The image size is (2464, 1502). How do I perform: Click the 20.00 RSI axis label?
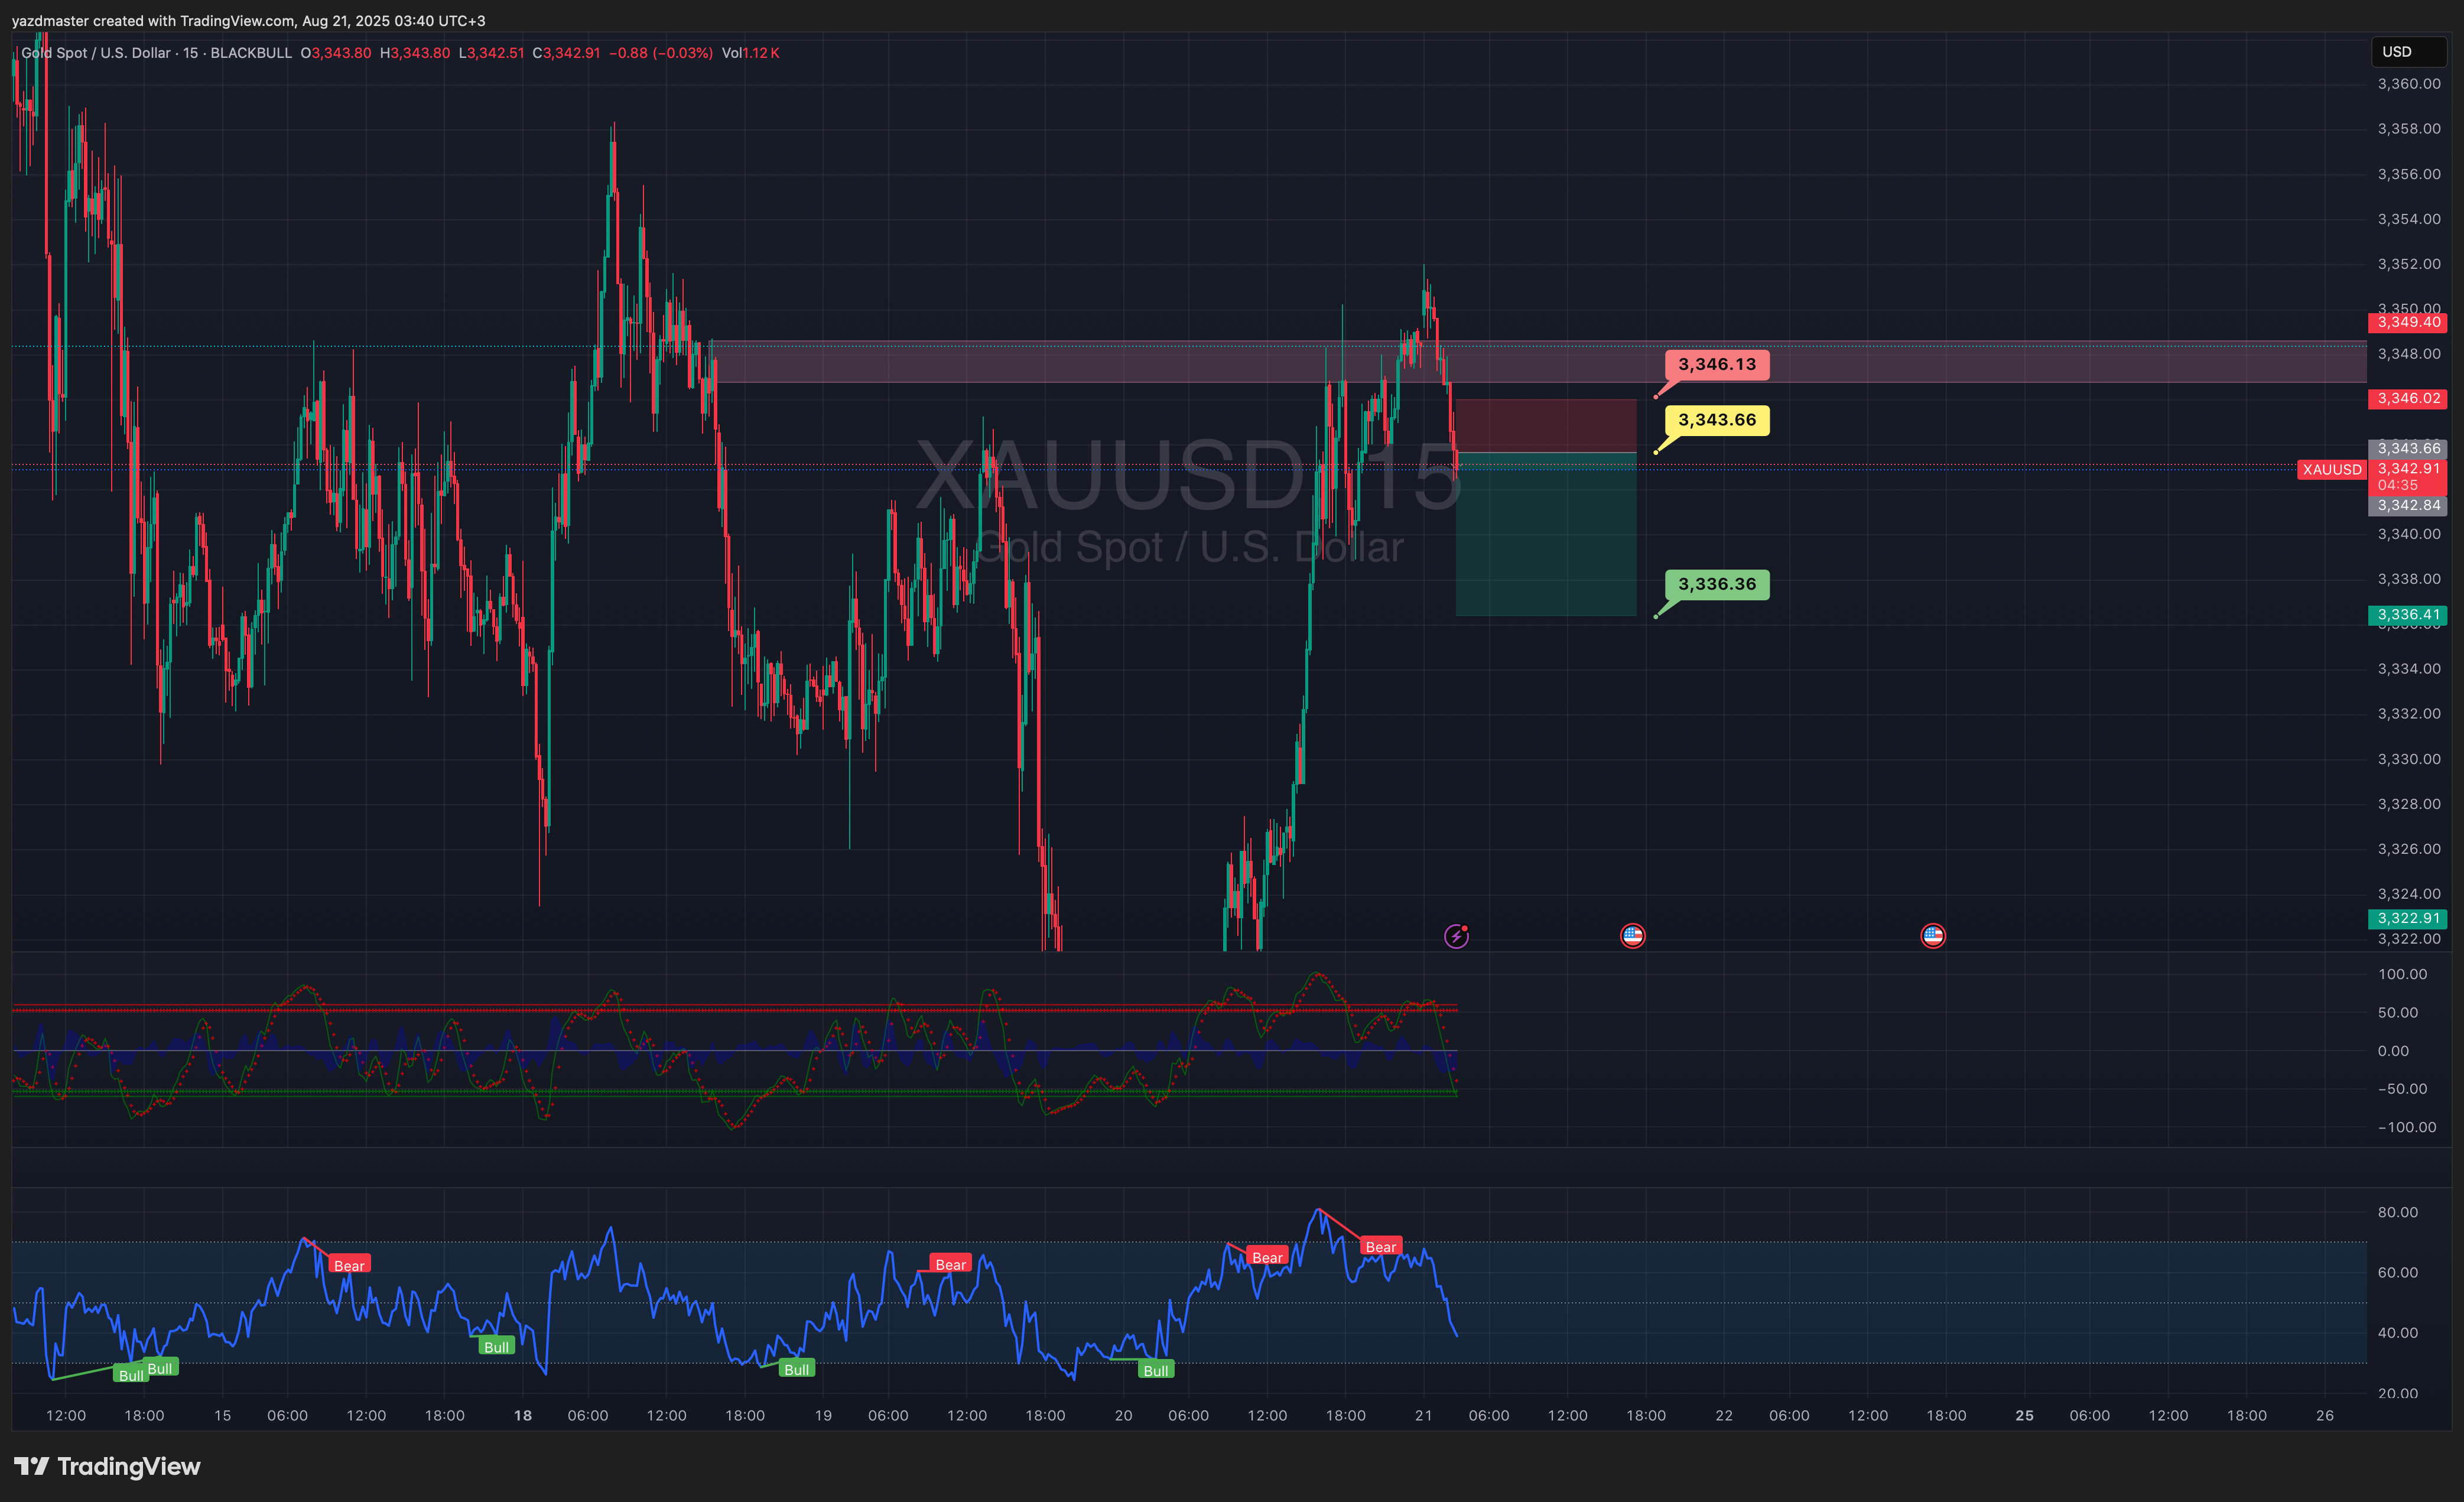pyautogui.click(x=2397, y=1393)
